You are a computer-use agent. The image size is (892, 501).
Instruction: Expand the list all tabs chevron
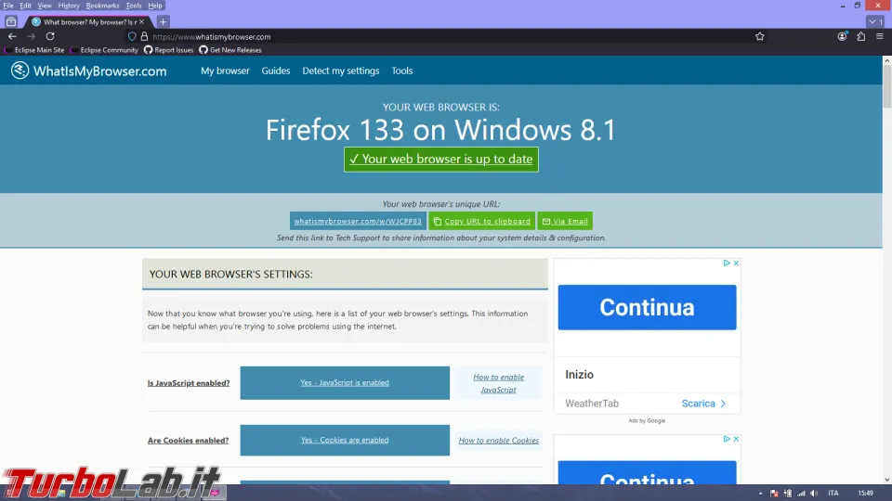coord(874,21)
